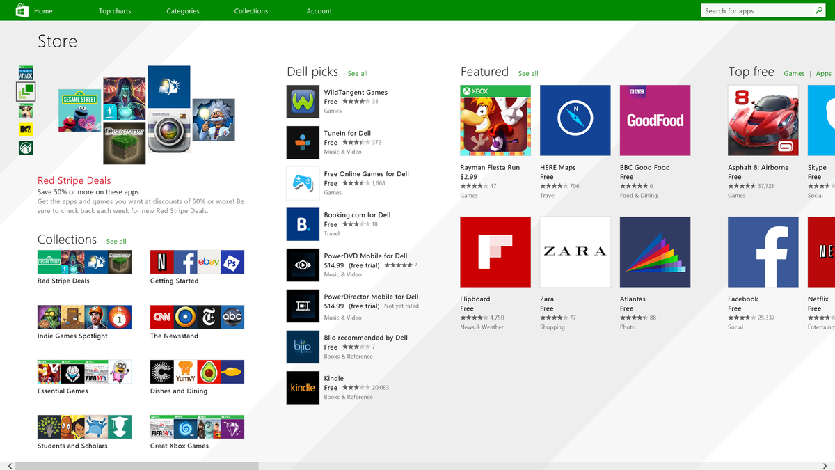Open the Categories page
835x470 pixels.
(182, 10)
